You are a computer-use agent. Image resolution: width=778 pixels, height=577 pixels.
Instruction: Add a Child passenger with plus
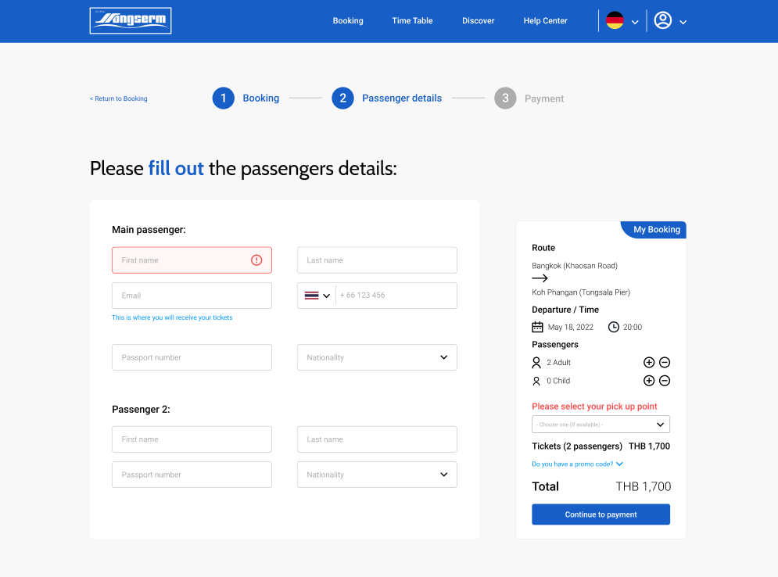click(x=649, y=381)
